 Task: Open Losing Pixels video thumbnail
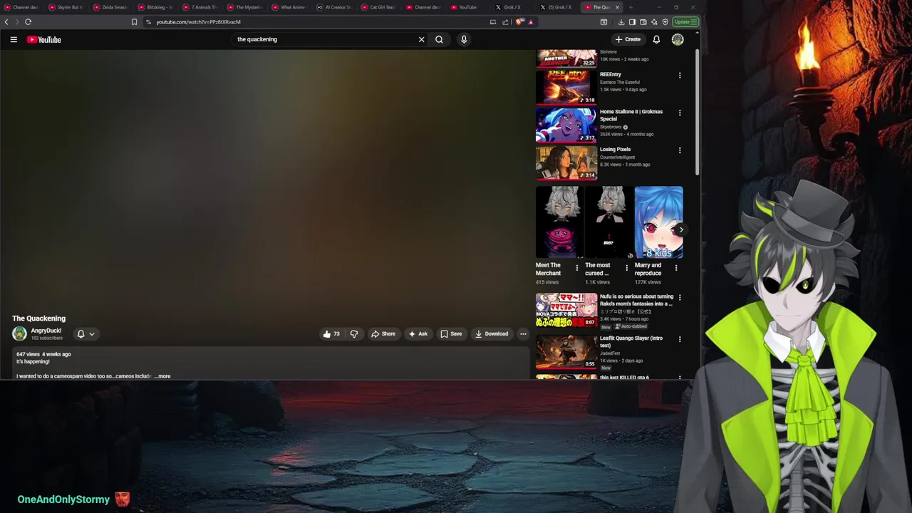click(566, 162)
